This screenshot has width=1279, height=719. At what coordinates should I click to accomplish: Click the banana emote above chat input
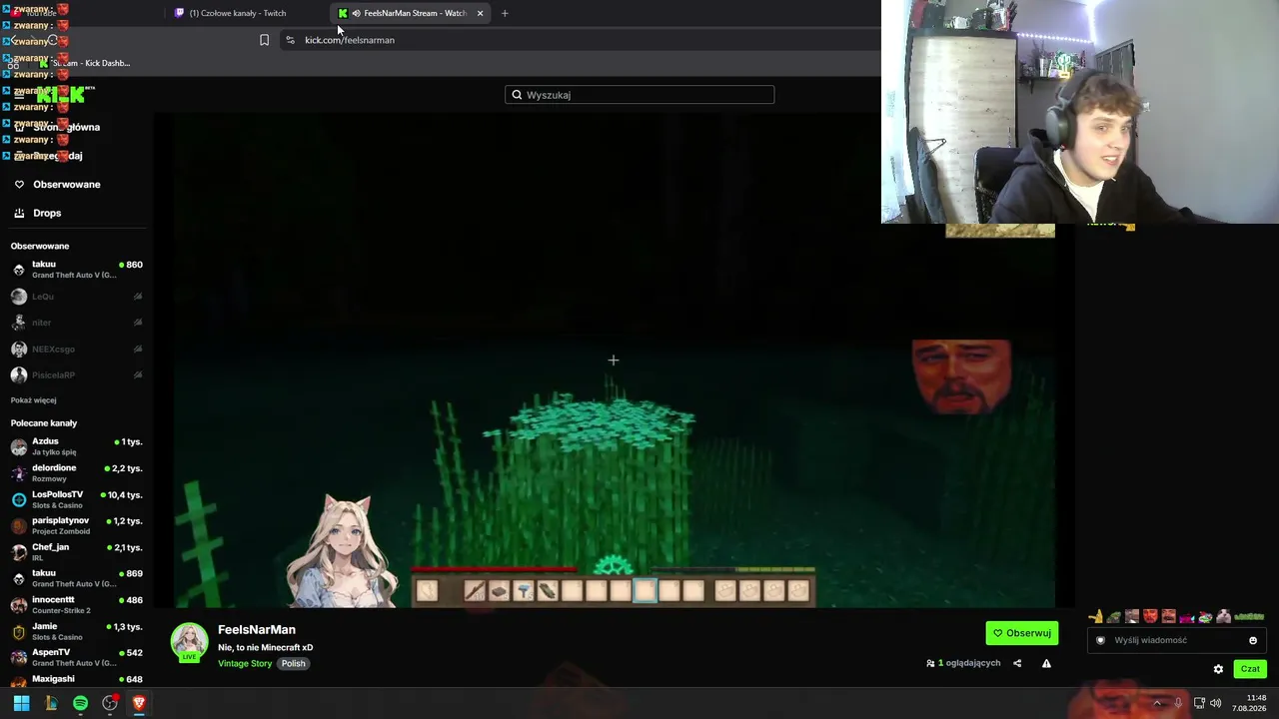click(x=1096, y=617)
